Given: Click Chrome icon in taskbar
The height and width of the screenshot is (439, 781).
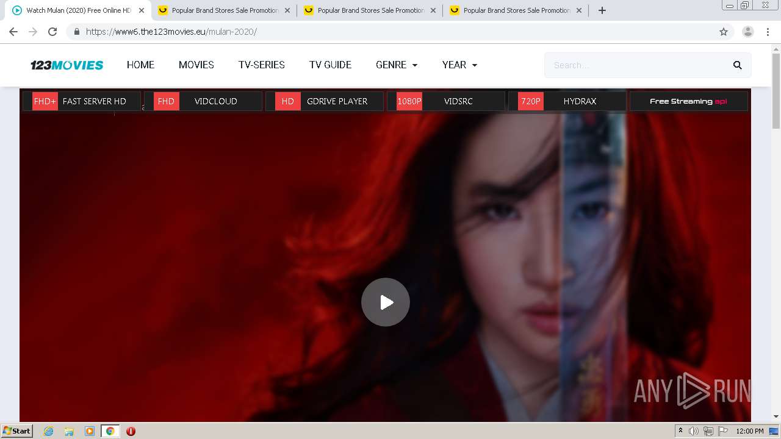Looking at the screenshot, I should click(x=110, y=431).
